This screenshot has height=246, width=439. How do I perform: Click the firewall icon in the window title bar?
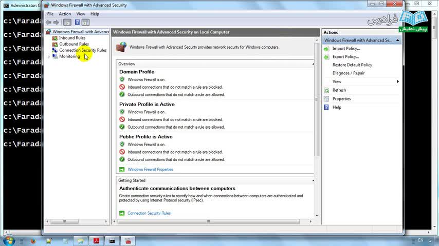pos(47,5)
